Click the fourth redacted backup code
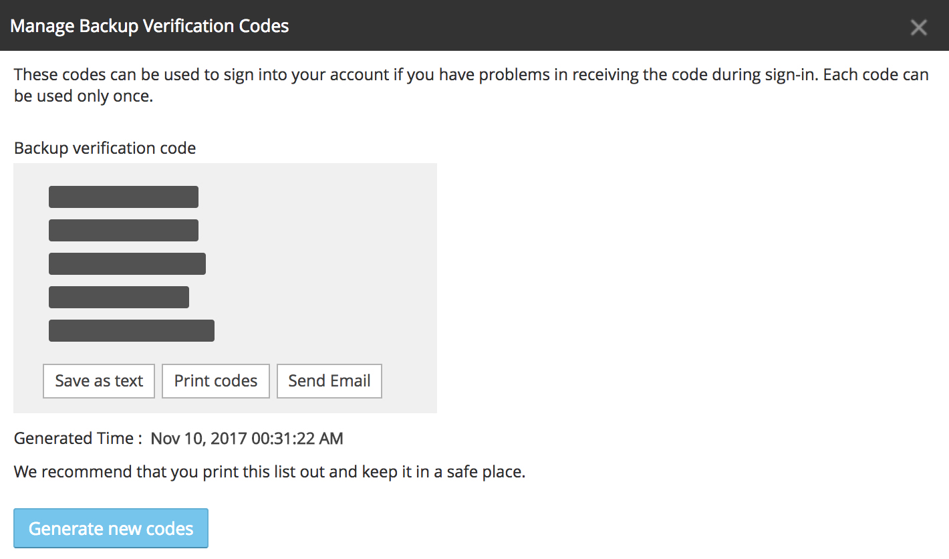Image resolution: width=949 pixels, height=559 pixels. pos(119,298)
